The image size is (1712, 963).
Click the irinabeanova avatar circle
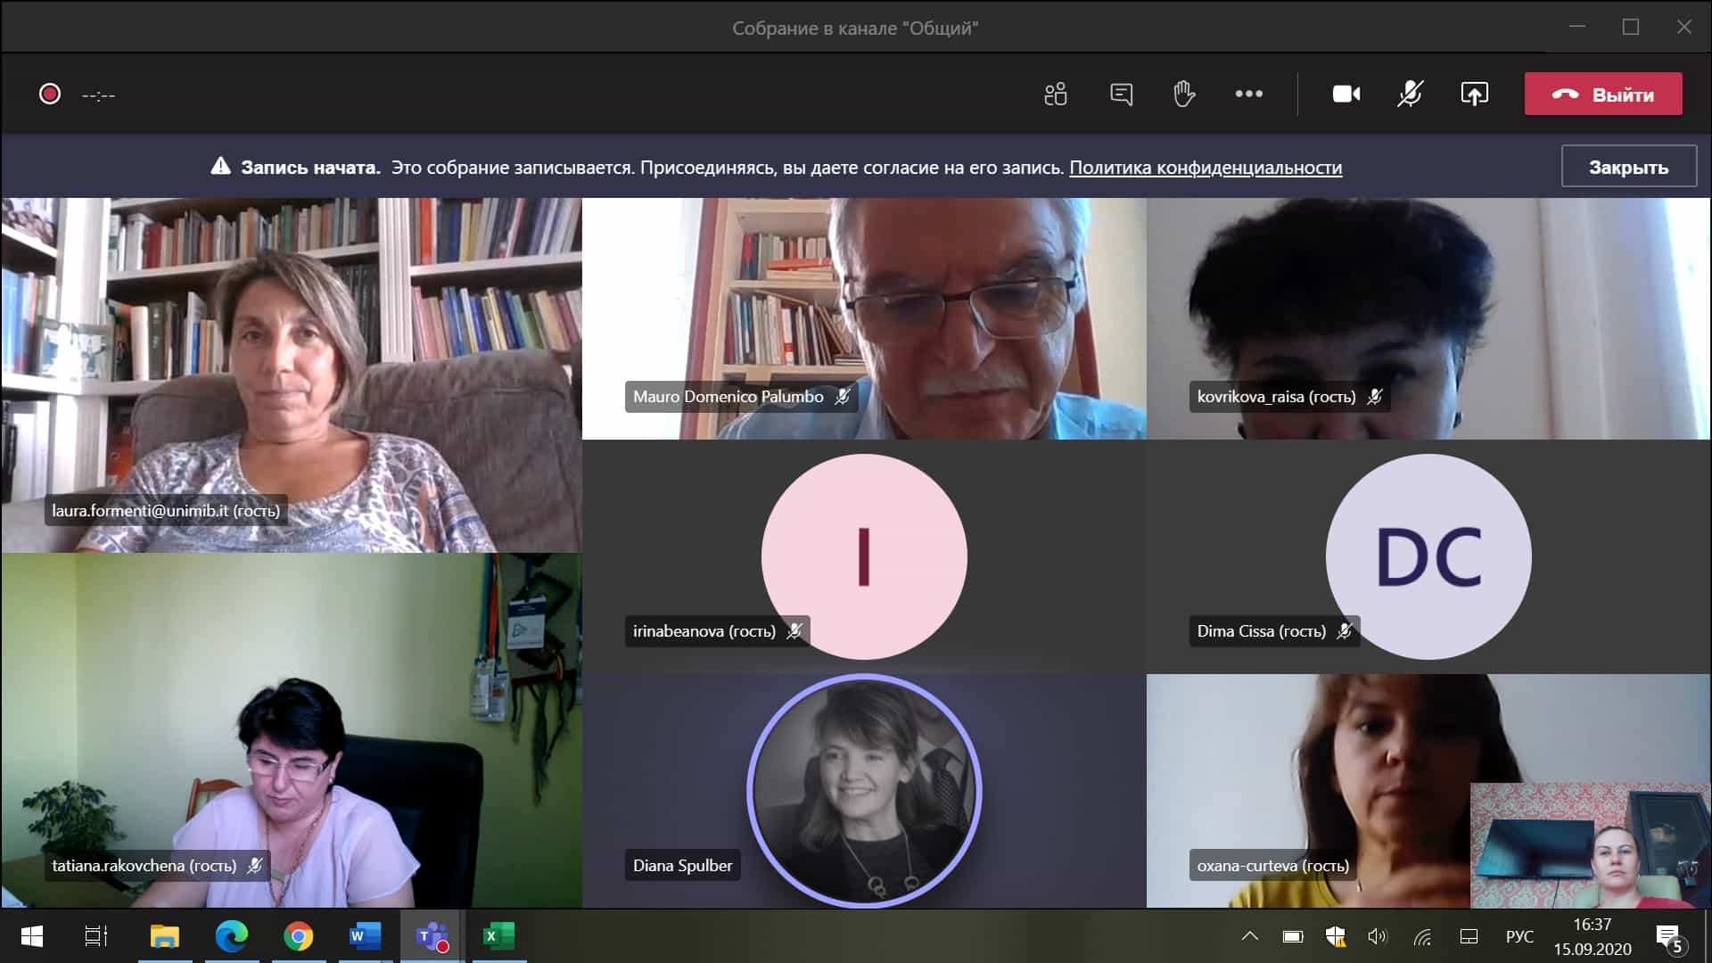click(864, 557)
